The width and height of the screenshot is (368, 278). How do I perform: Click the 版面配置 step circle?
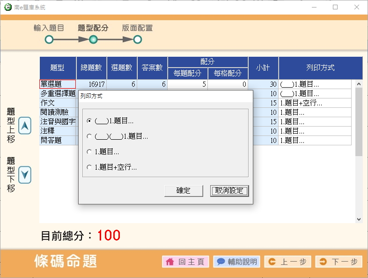point(137,40)
